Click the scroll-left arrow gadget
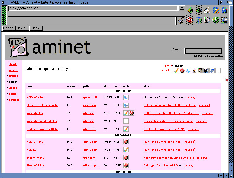Image resolution: width=234 pixels, height=178 pixels. [x=221, y=175]
